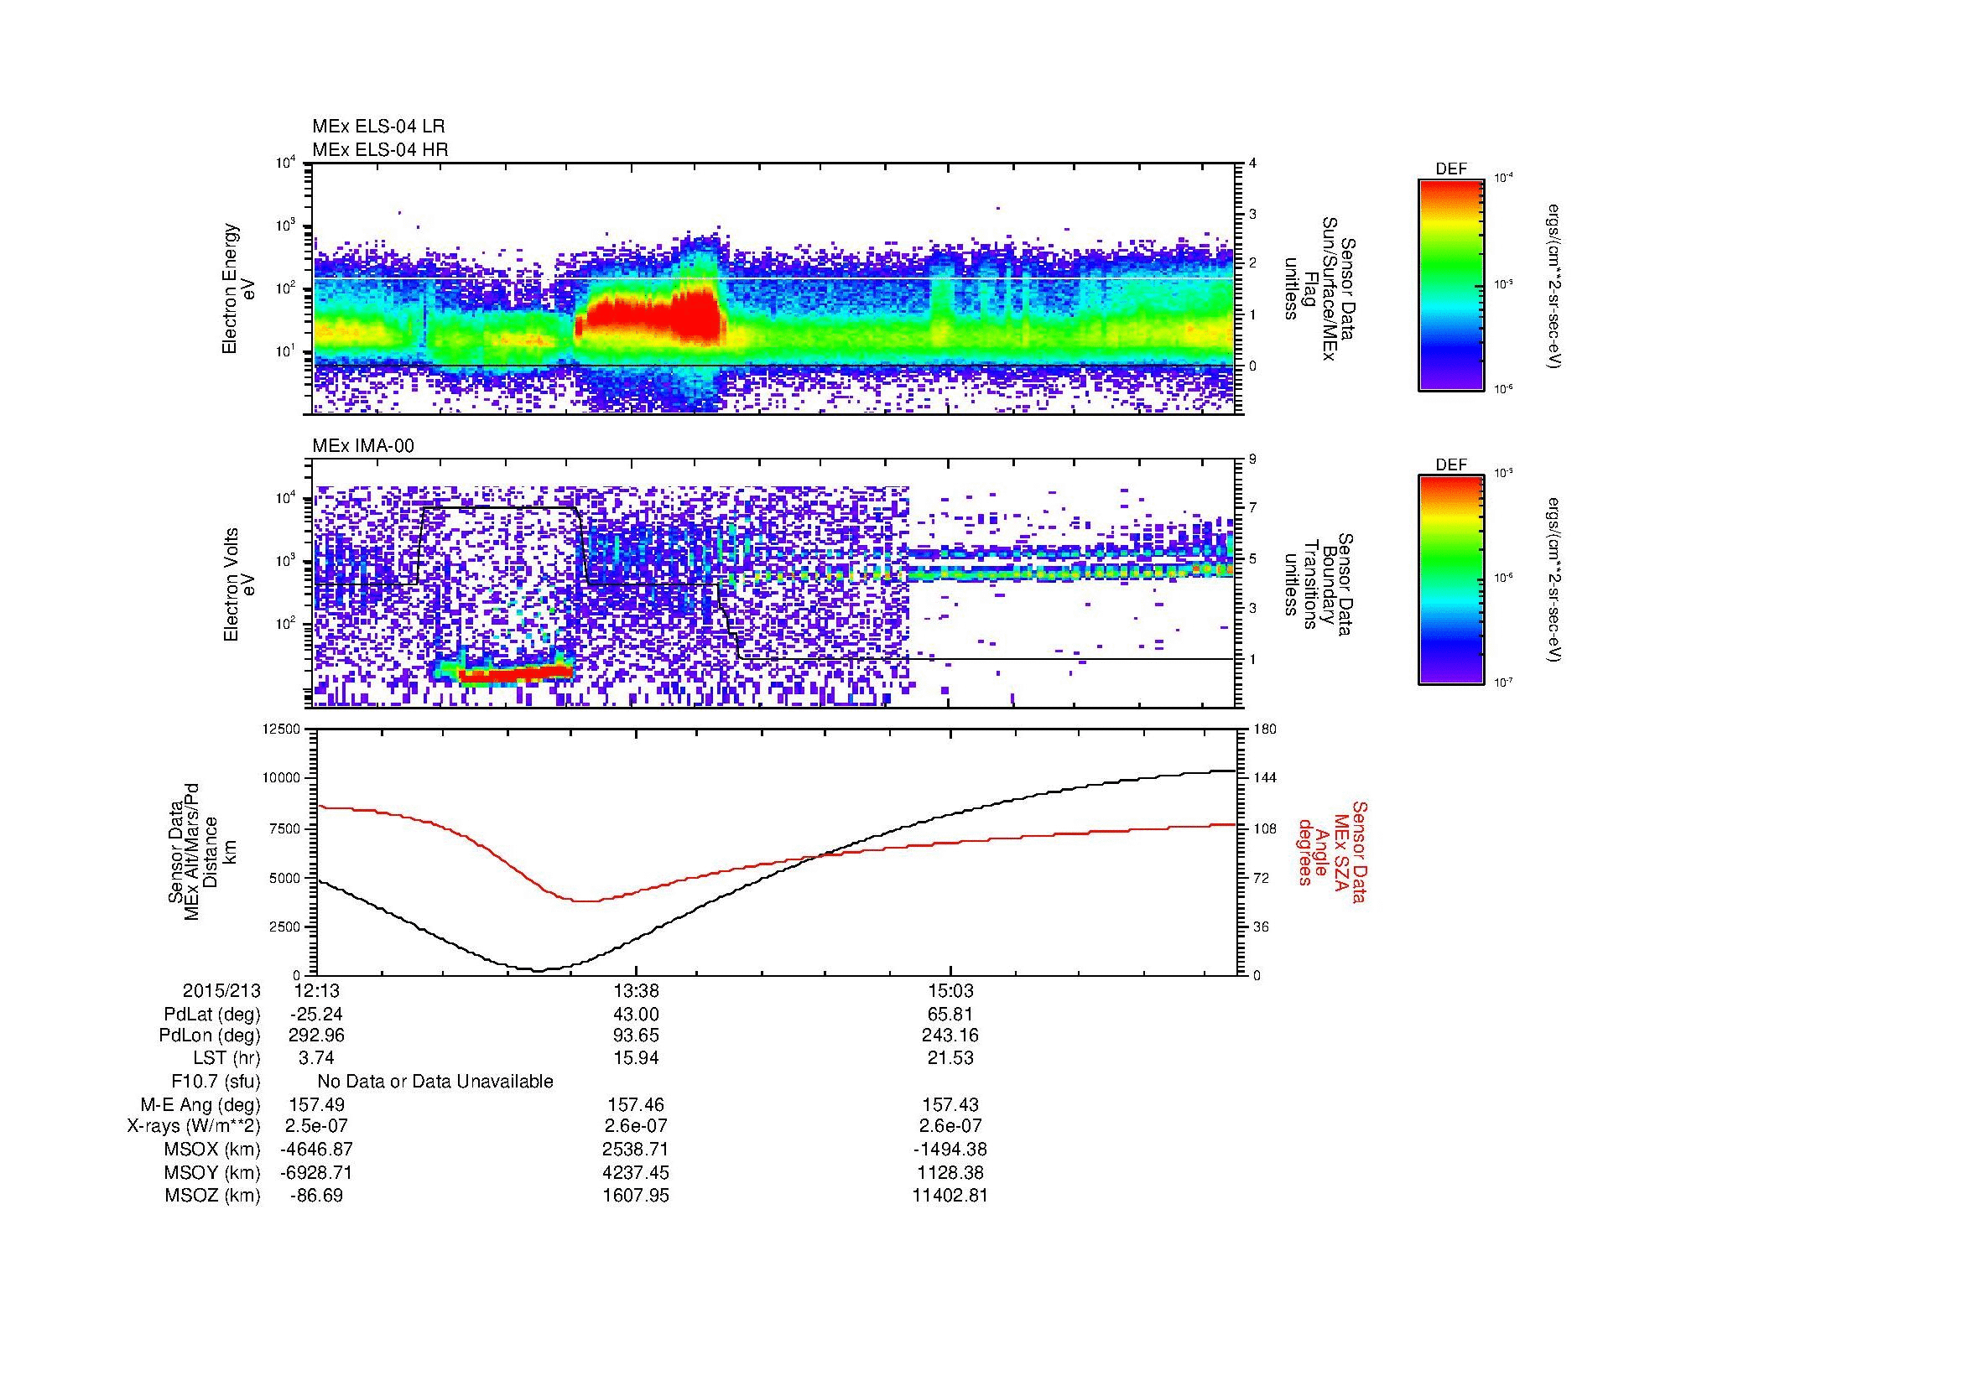The image size is (1962, 1386).
Task: Click the altitude axis tick '12500'
Action: [283, 729]
